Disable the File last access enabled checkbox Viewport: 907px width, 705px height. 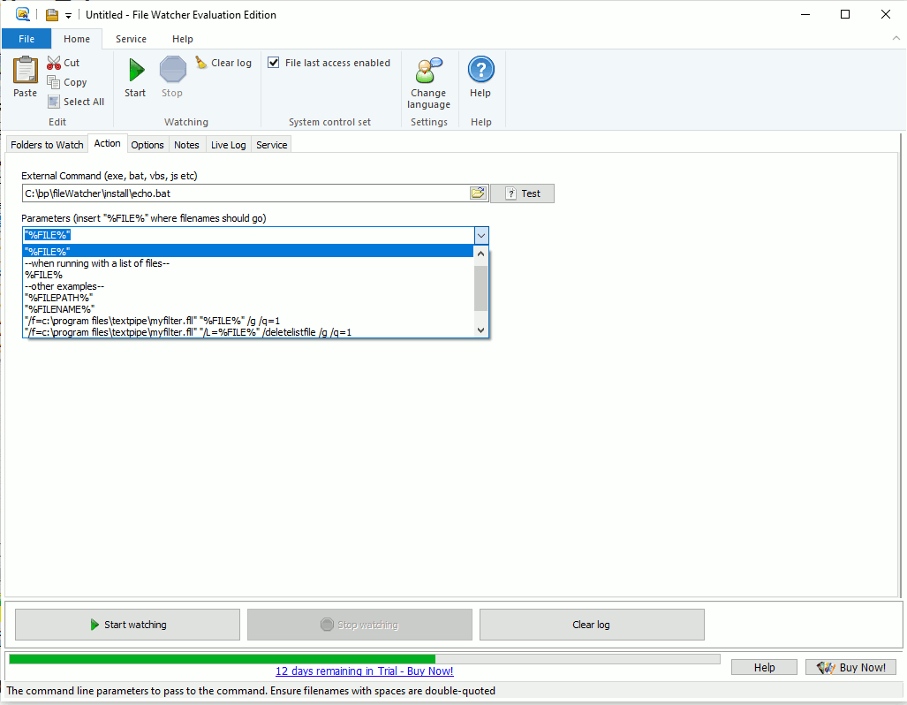[275, 62]
